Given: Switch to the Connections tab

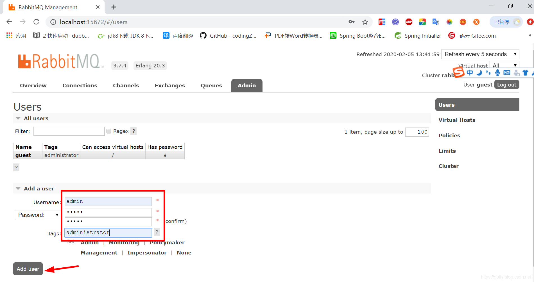Looking at the screenshot, I should point(80,85).
